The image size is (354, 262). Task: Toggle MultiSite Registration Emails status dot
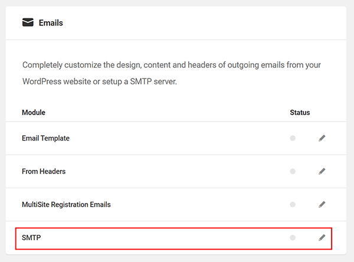click(x=293, y=205)
